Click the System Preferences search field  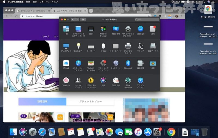click(x=147, y=20)
